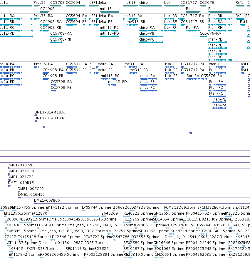Select the Rsf1 gene label
250x259 pixels.
pos(239,3)
